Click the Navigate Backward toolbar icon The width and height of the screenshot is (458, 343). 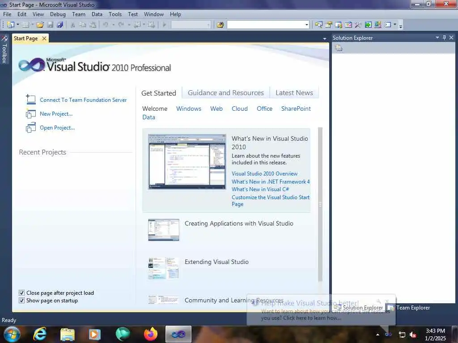(137, 25)
